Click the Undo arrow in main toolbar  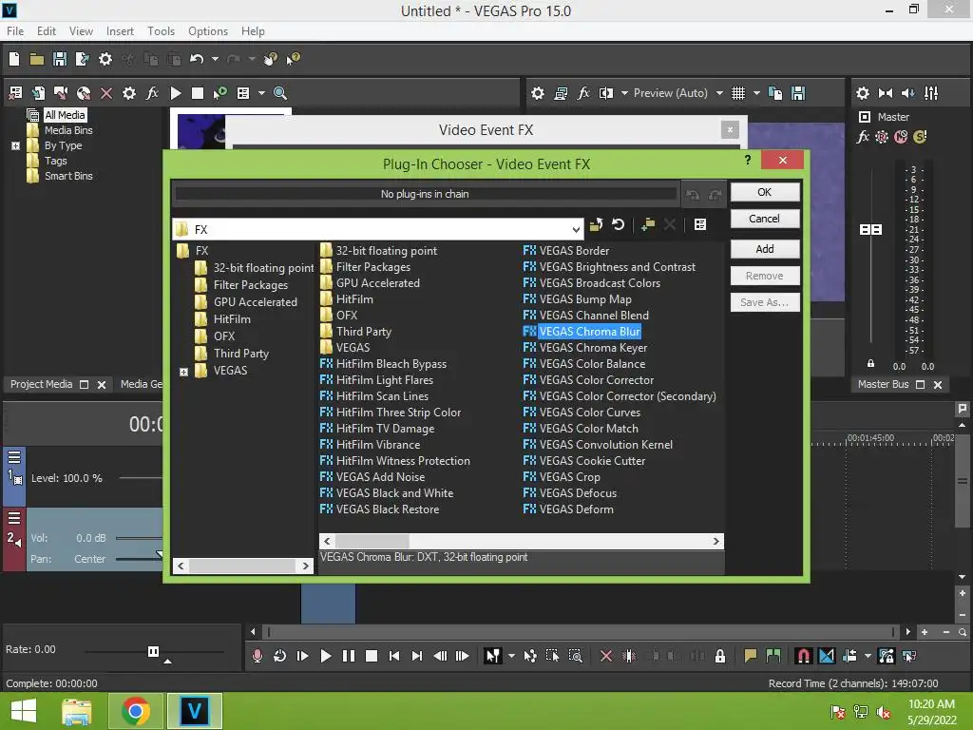pos(197,59)
